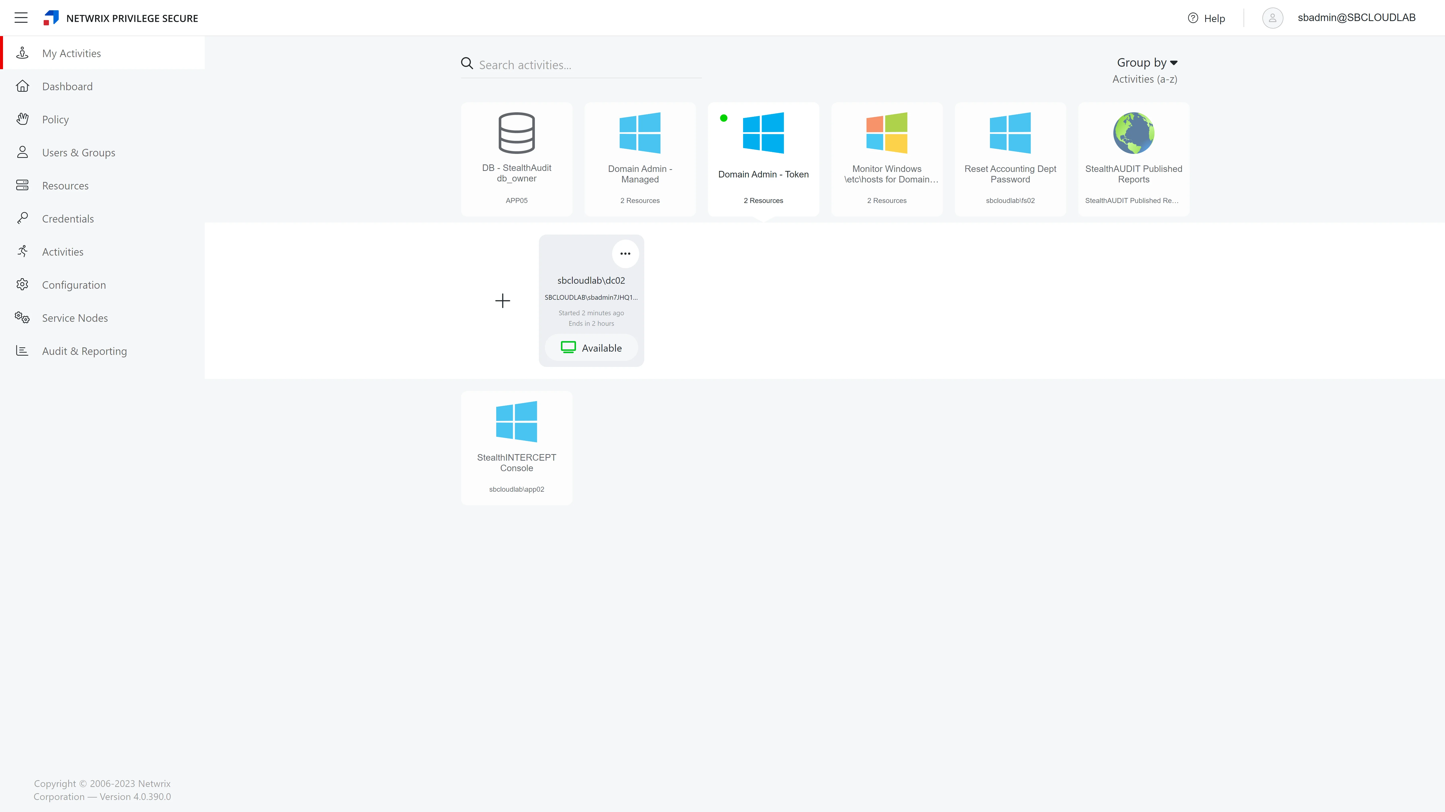The height and width of the screenshot is (812, 1445).
Task: Click the Netwrix Privilege Secure logo
Action: pyautogui.click(x=51, y=18)
